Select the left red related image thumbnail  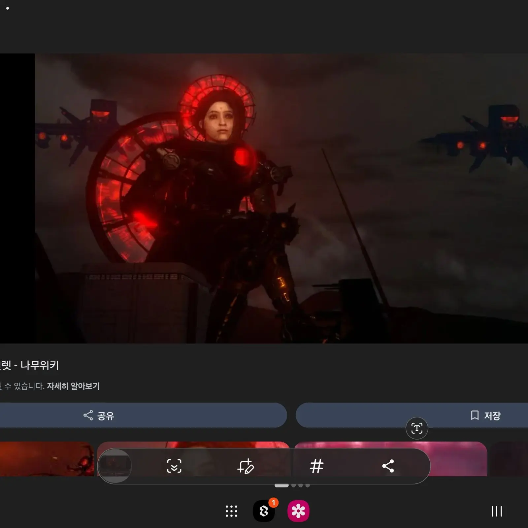[x=46, y=459]
